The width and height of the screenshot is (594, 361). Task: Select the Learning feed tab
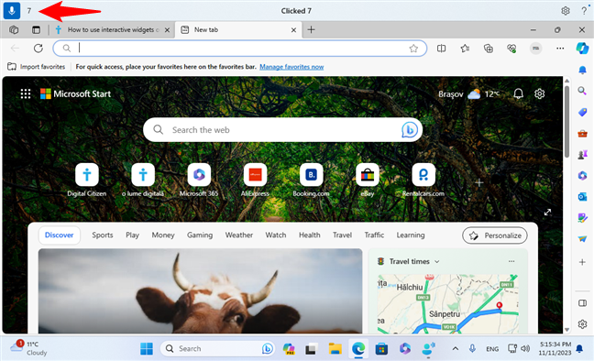tap(411, 235)
